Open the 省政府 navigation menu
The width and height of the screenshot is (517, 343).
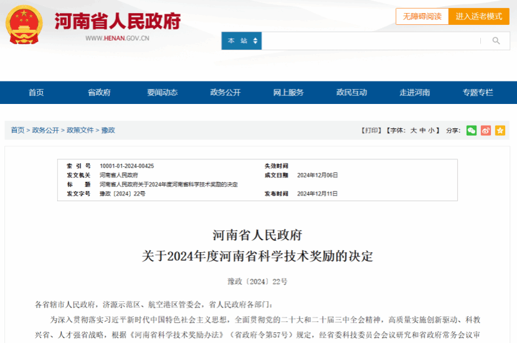click(99, 93)
